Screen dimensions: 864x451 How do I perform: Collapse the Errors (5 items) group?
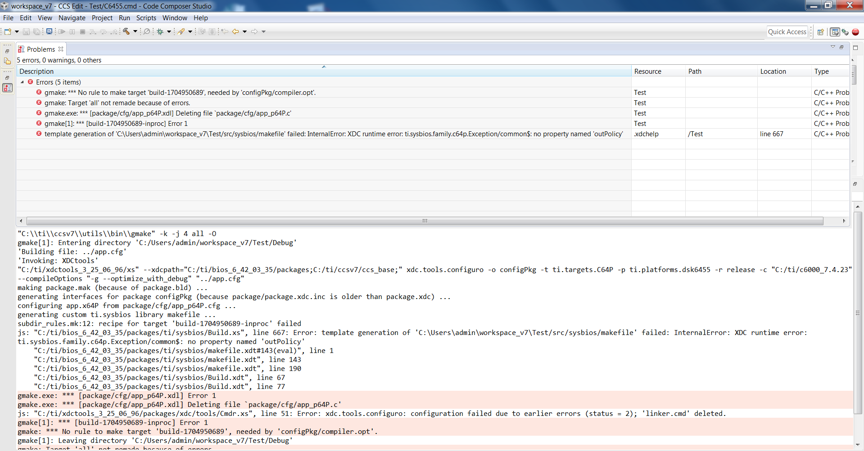pos(23,82)
